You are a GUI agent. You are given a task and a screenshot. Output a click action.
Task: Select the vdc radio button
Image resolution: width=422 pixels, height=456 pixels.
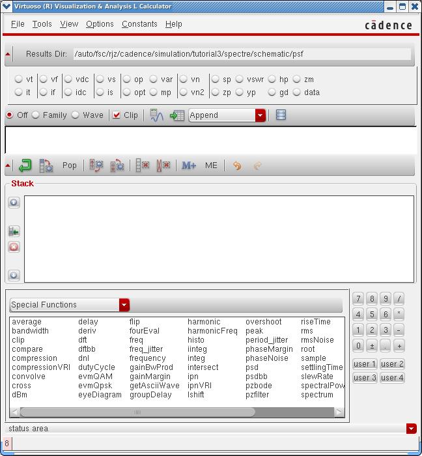coord(68,79)
